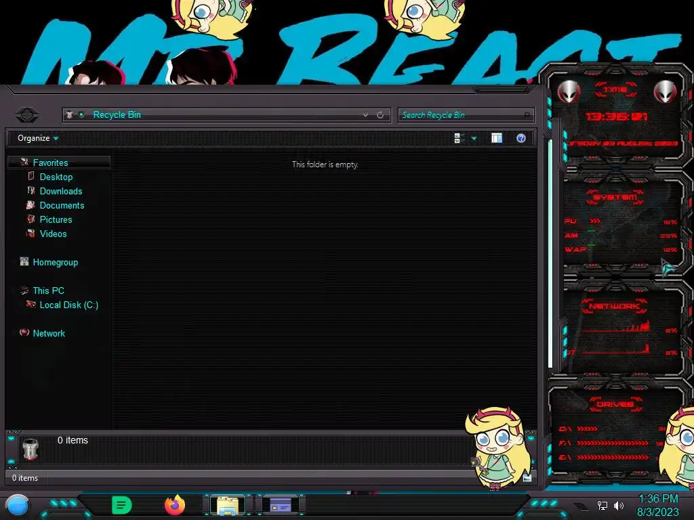Click the 'This folder is empty.' message

(325, 165)
